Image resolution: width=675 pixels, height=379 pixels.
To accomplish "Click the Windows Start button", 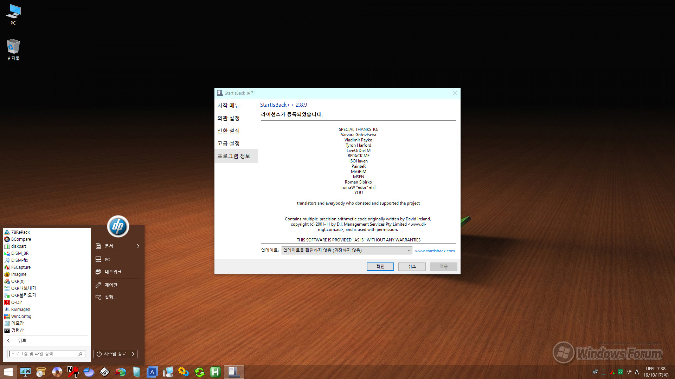I will [8, 372].
